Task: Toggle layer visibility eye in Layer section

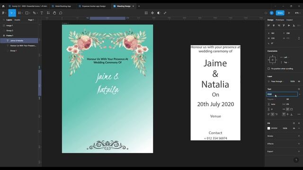Action: tap(299, 81)
